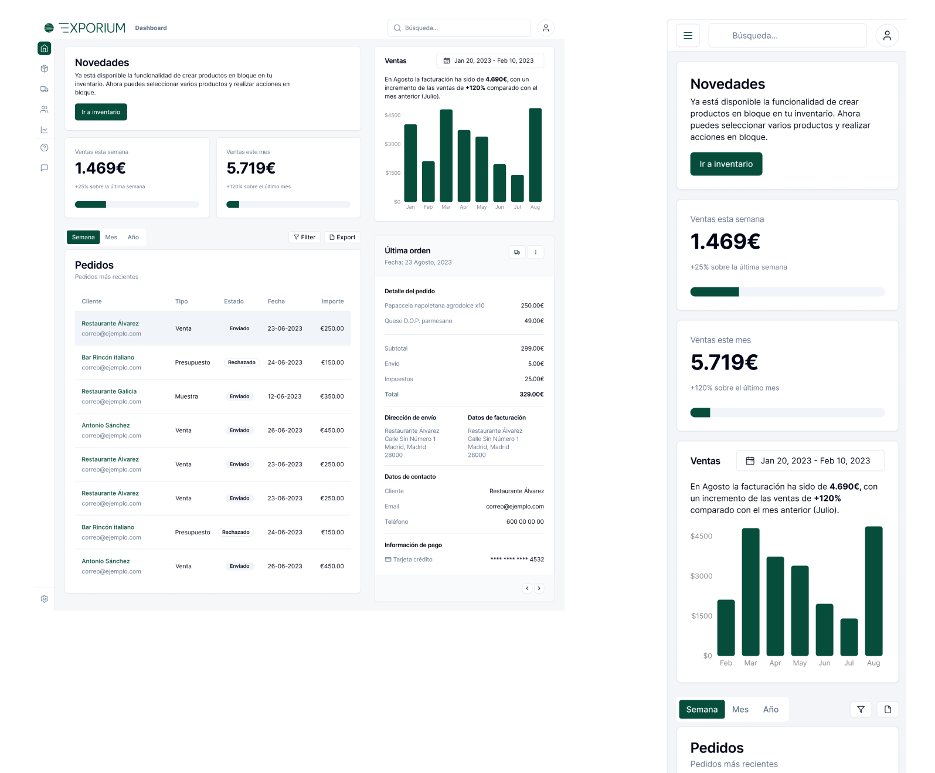Click the Importe column header
Image resolution: width=935 pixels, height=773 pixels.
click(333, 301)
